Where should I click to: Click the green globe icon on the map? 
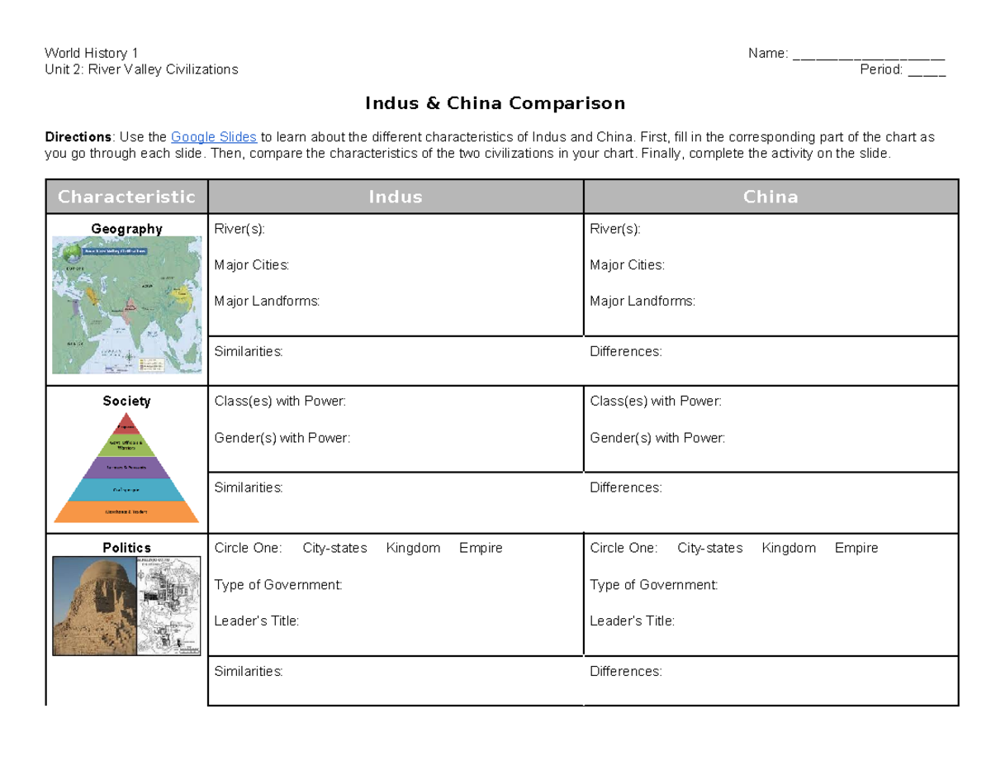click(73, 253)
